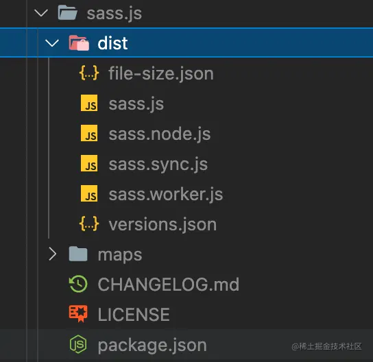Collapse the sass.js root folder chevron
The image size is (373, 362).
41,13
